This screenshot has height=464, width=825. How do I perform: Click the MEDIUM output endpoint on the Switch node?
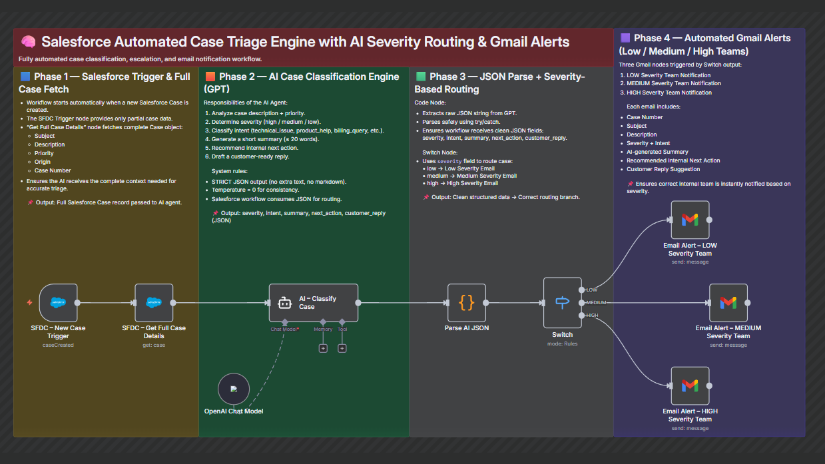(x=581, y=302)
